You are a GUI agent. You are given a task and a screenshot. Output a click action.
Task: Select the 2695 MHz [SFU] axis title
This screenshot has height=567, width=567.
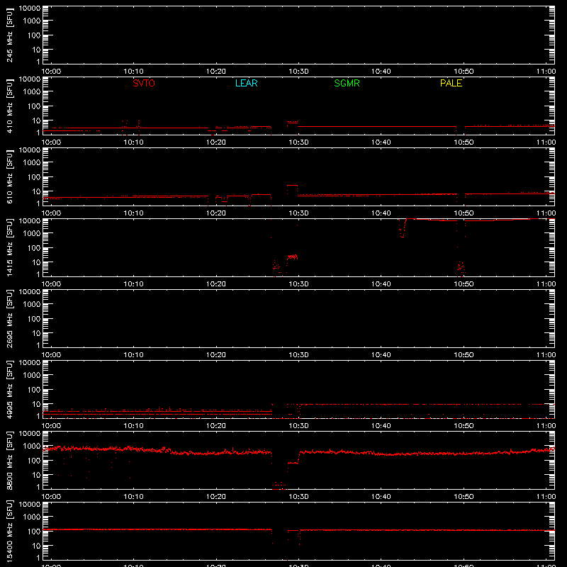(9, 318)
